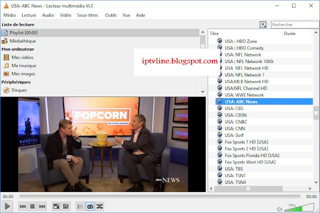Sort playlist by Durée column header

tap(297, 33)
